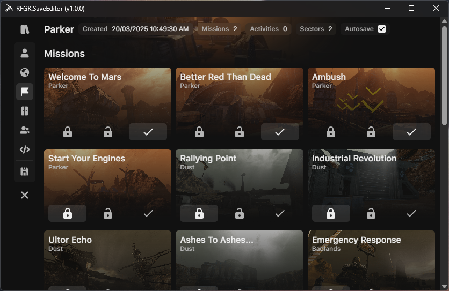
Task: Mark Start Your Engines as completed
Action: 148,214
